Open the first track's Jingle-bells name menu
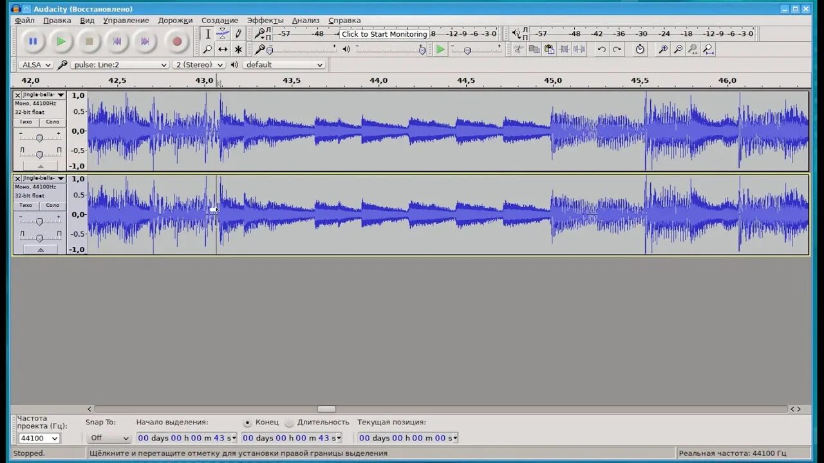The width and height of the screenshot is (824, 463). (43, 95)
